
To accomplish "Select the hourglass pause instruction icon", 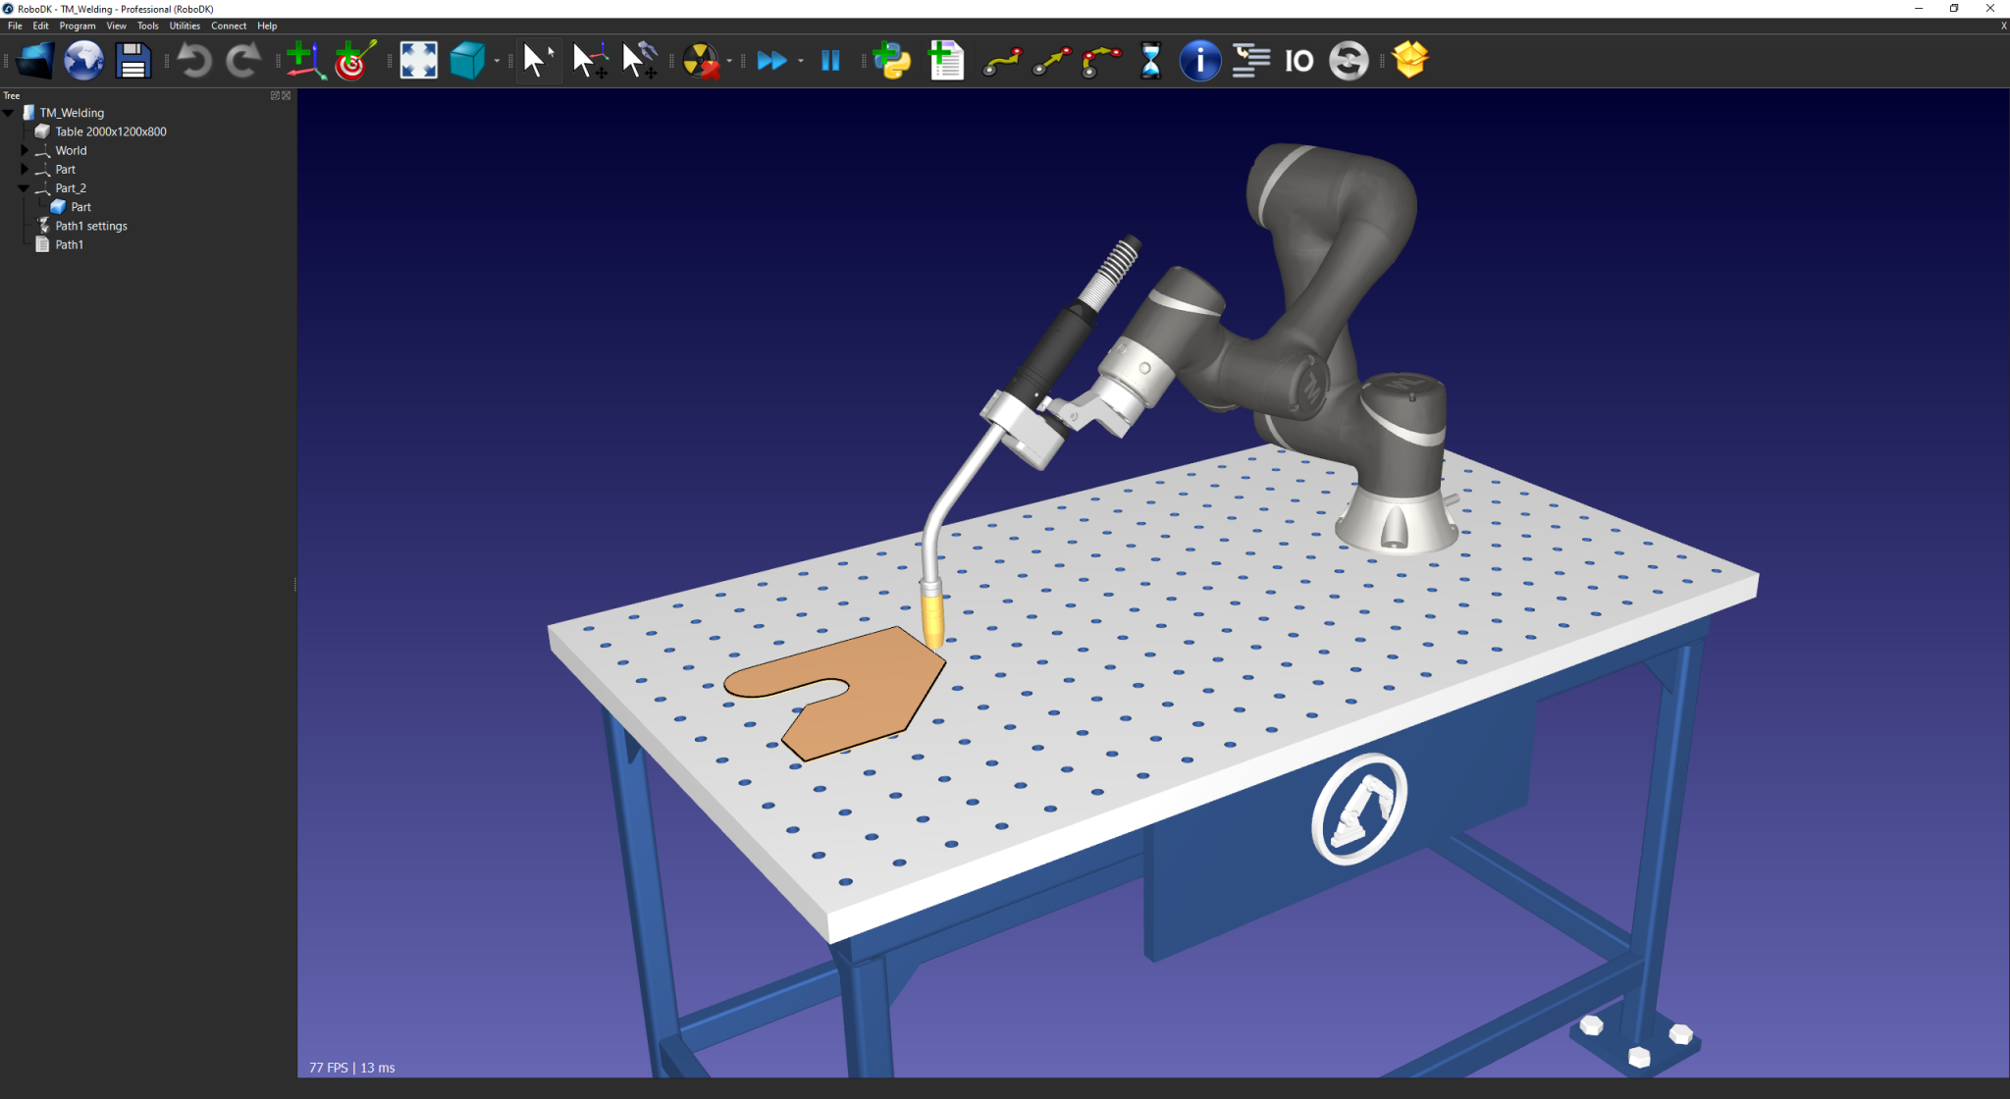I will [x=1149, y=61].
